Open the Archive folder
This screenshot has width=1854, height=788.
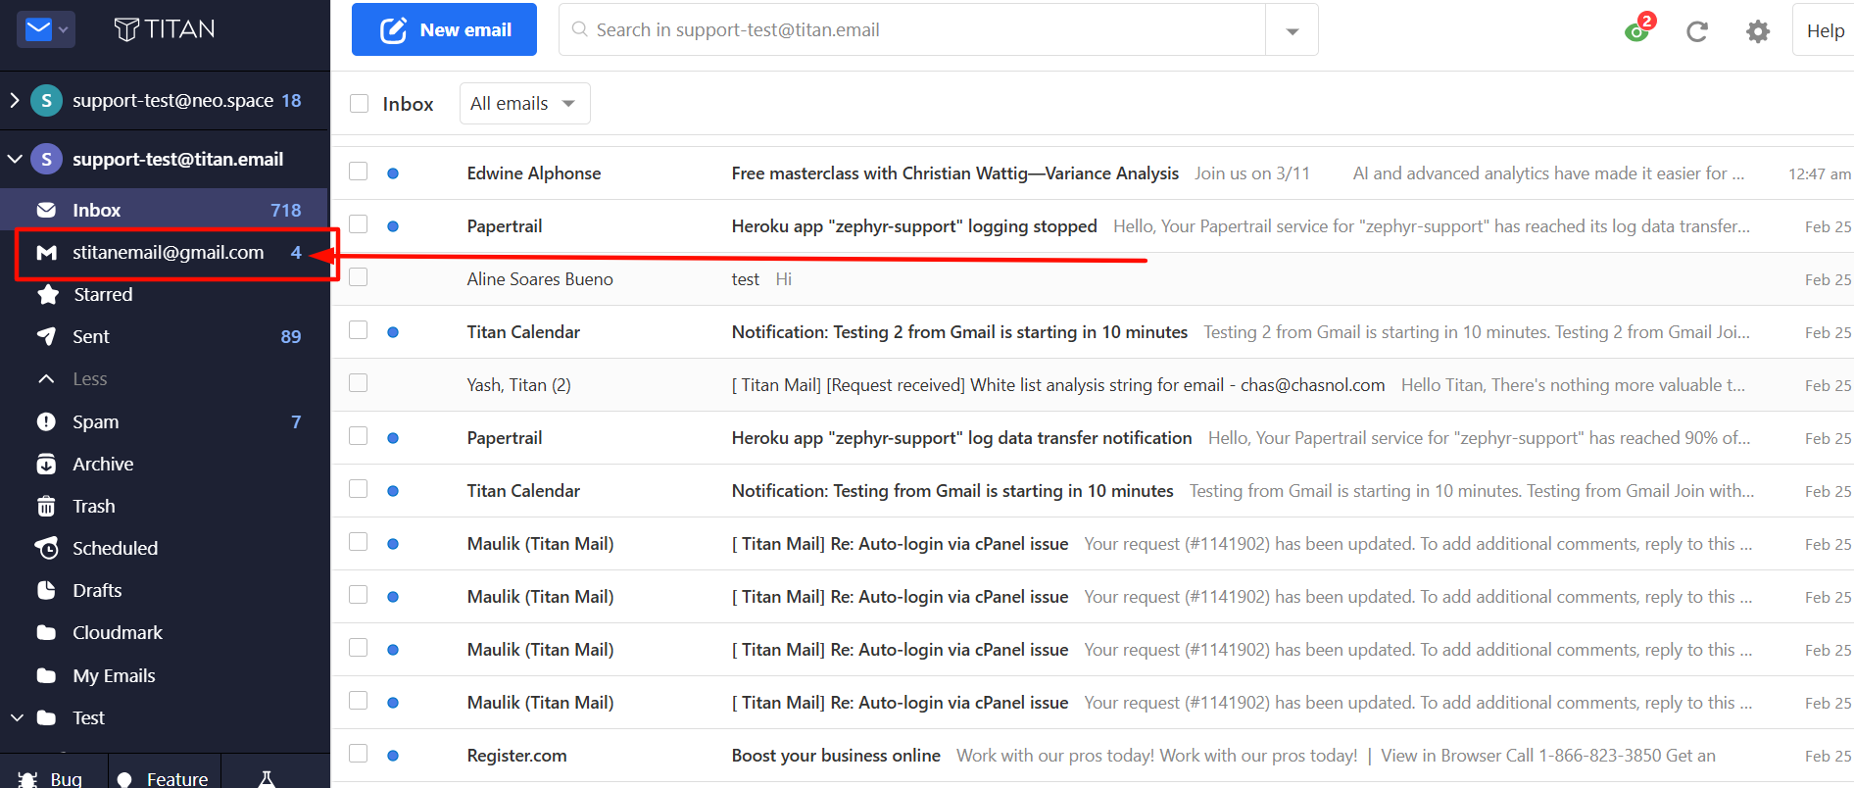coord(165,464)
